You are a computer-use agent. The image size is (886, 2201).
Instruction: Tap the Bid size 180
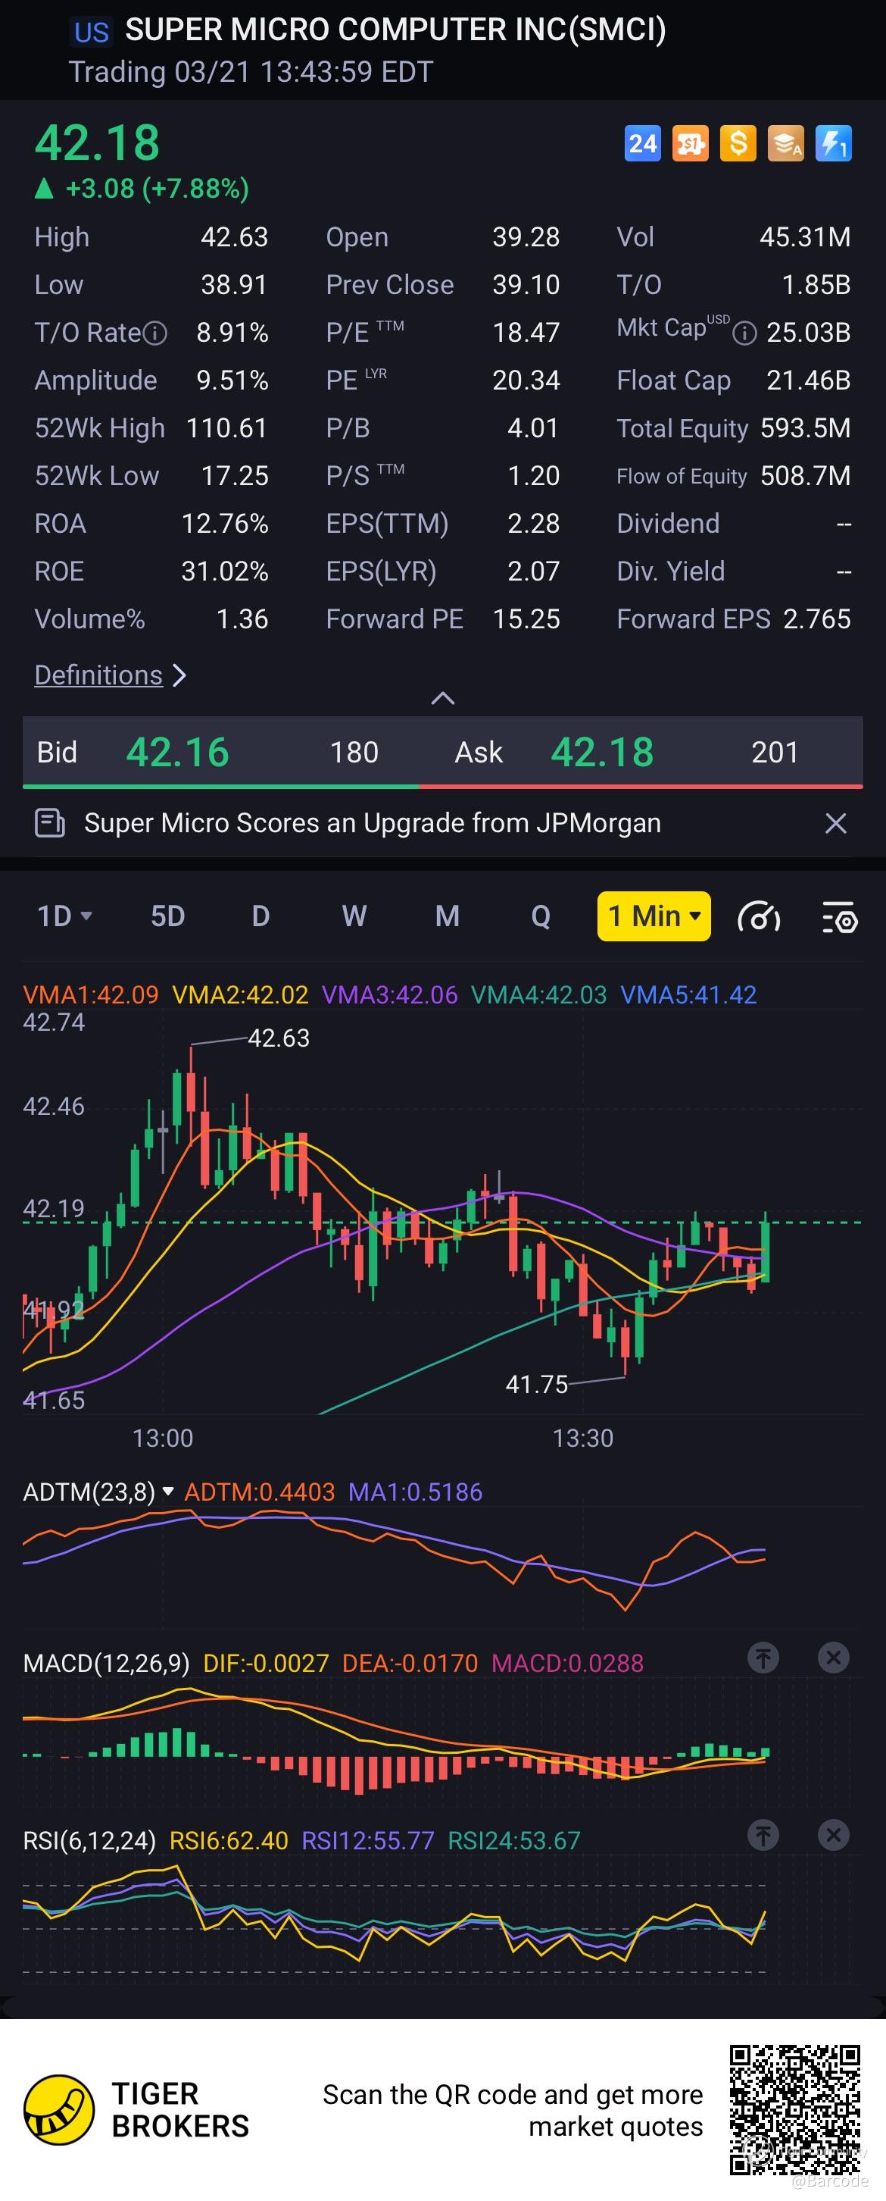[x=354, y=752]
